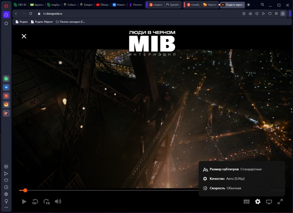Go back to the previous page

tap(16, 14)
